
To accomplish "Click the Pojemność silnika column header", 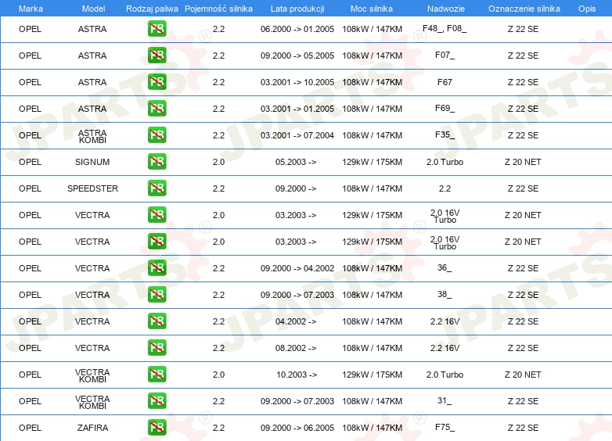I will (x=218, y=9).
